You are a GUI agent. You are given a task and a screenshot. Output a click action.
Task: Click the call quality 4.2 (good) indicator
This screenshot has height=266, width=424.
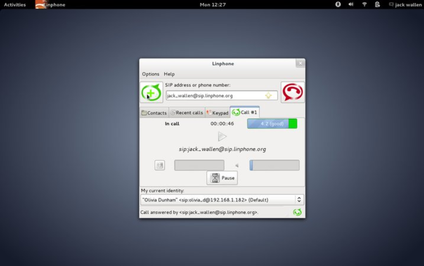coord(272,123)
